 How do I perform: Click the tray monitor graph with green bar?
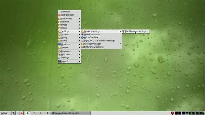[x=187, y=113]
